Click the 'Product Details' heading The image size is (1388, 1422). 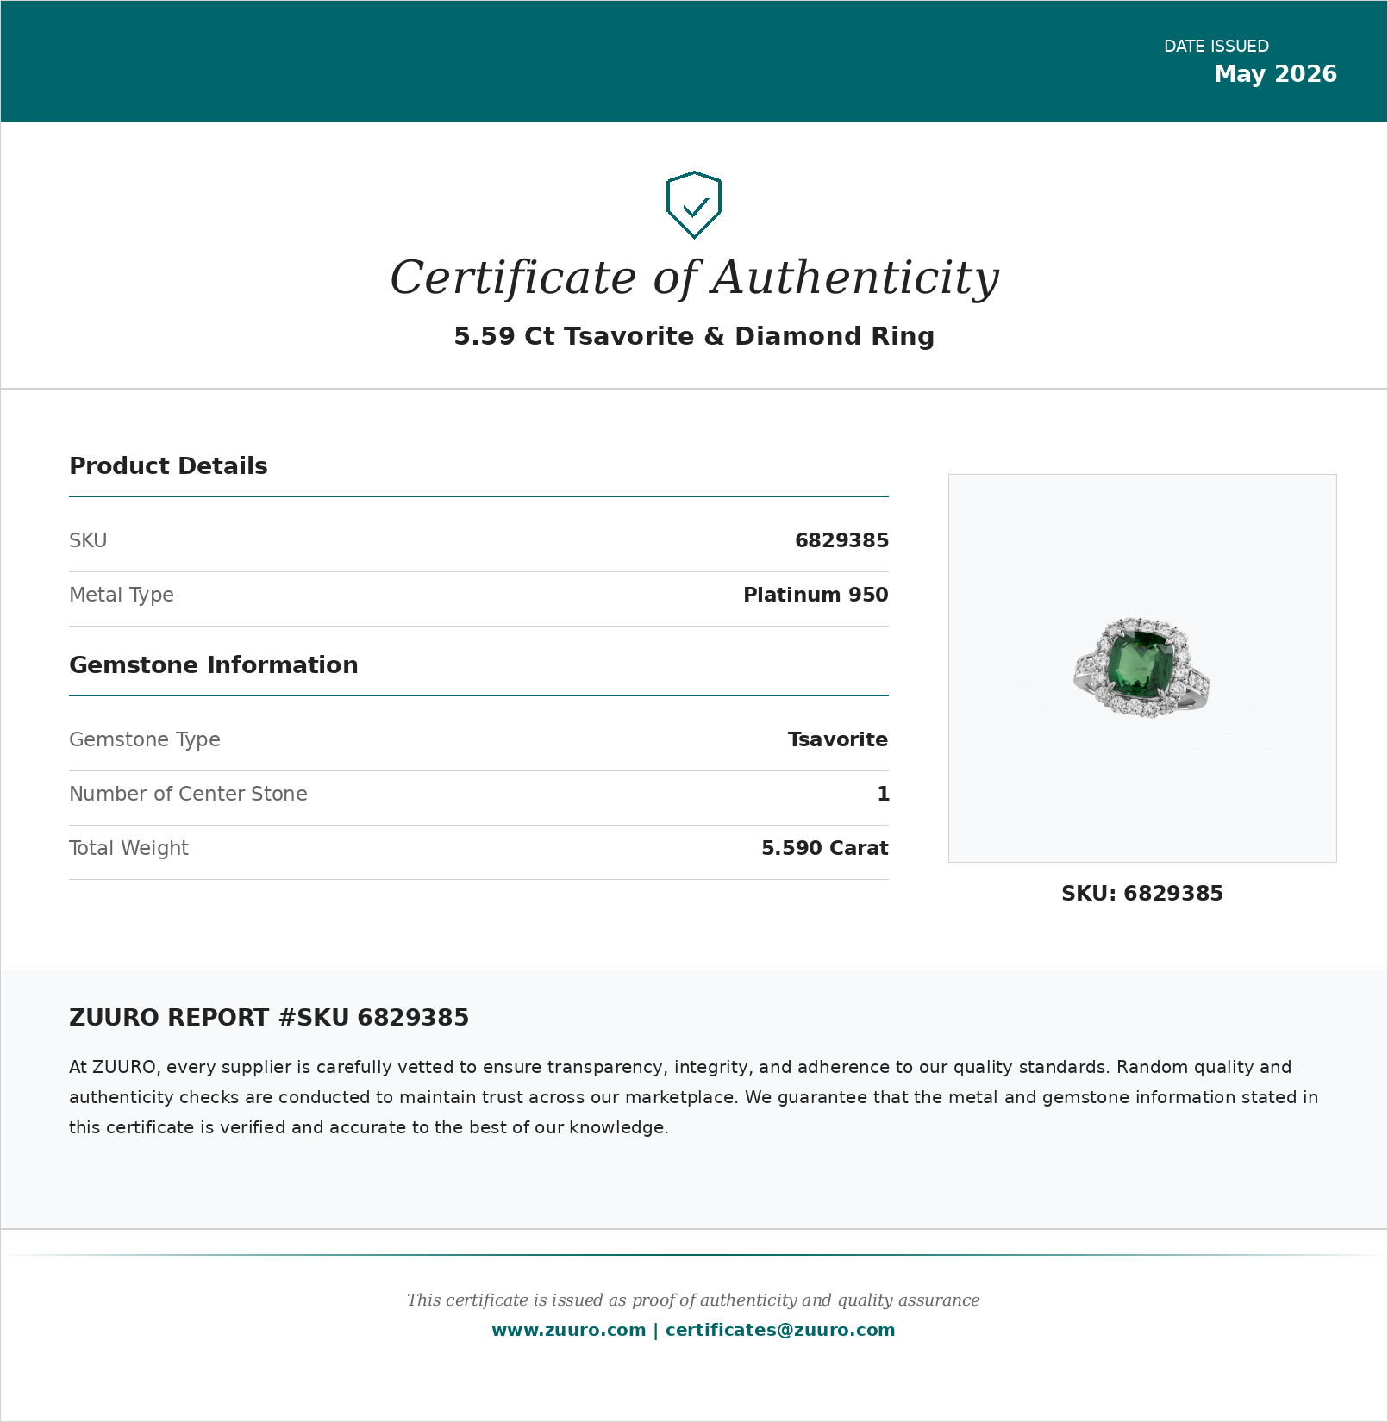[168, 466]
